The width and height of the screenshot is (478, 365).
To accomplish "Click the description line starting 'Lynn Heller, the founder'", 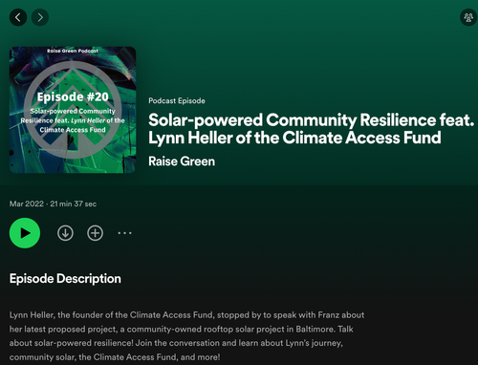I will coord(186,315).
